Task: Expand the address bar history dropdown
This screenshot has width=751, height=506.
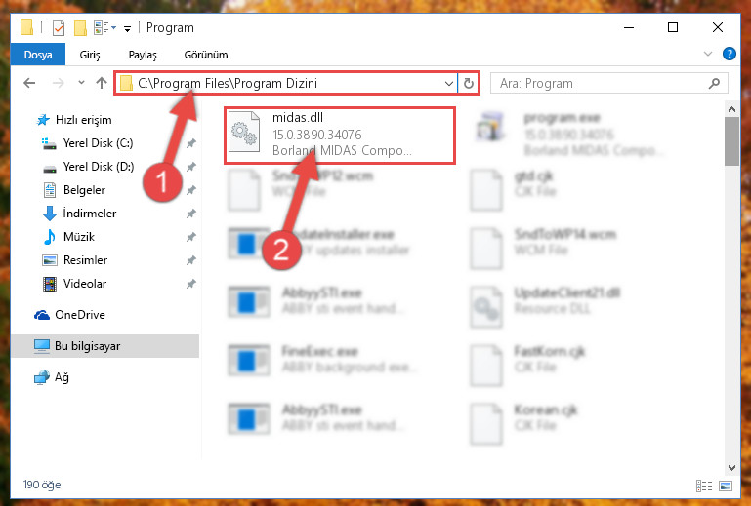Action: 449,83
